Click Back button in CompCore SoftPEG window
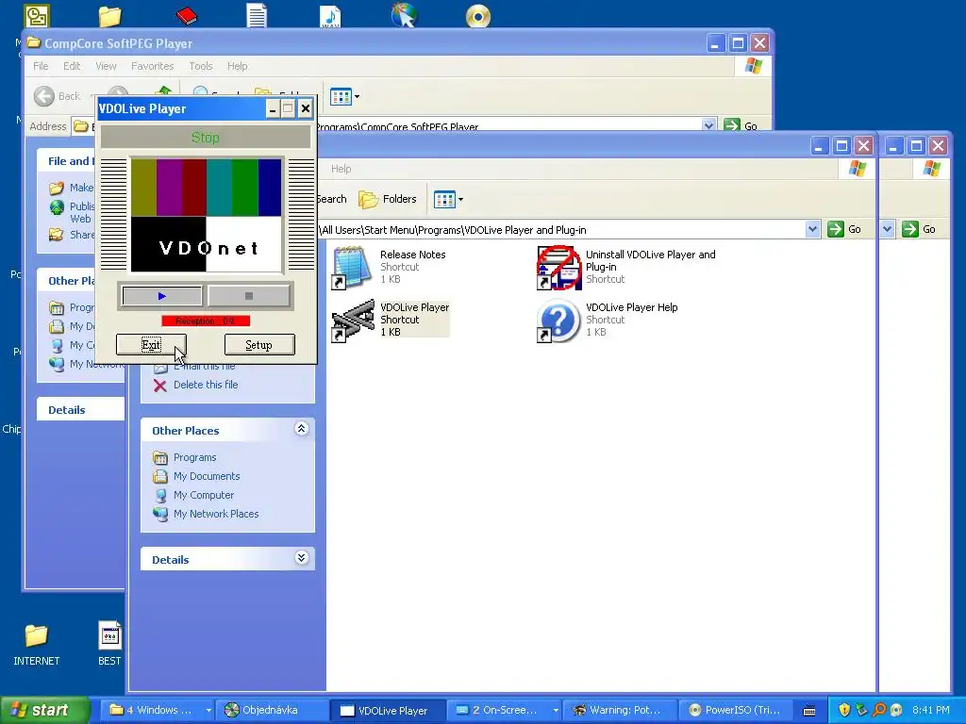This screenshot has width=966, height=724. (57, 96)
